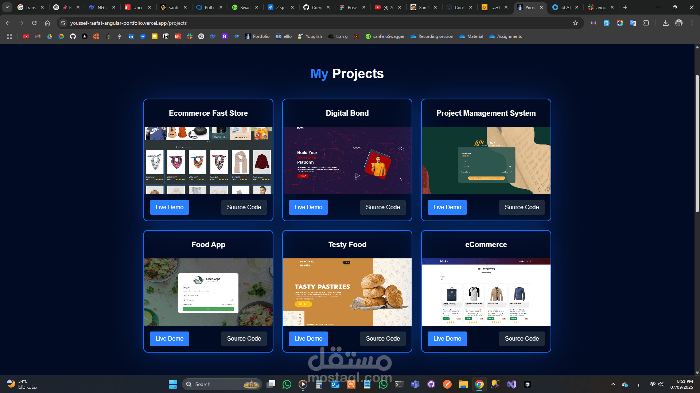The width and height of the screenshot is (700, 393).
Task: View site information icon in address bar
Action: point(63,23)
